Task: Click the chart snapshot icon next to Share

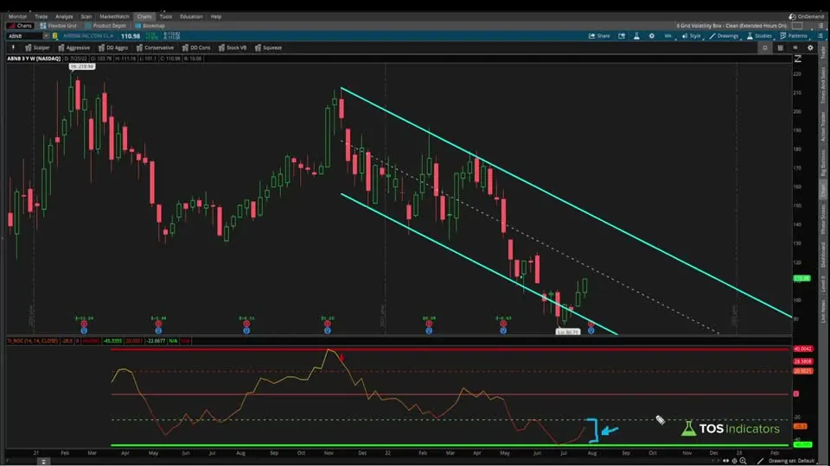Action: [x=622, y=36]
